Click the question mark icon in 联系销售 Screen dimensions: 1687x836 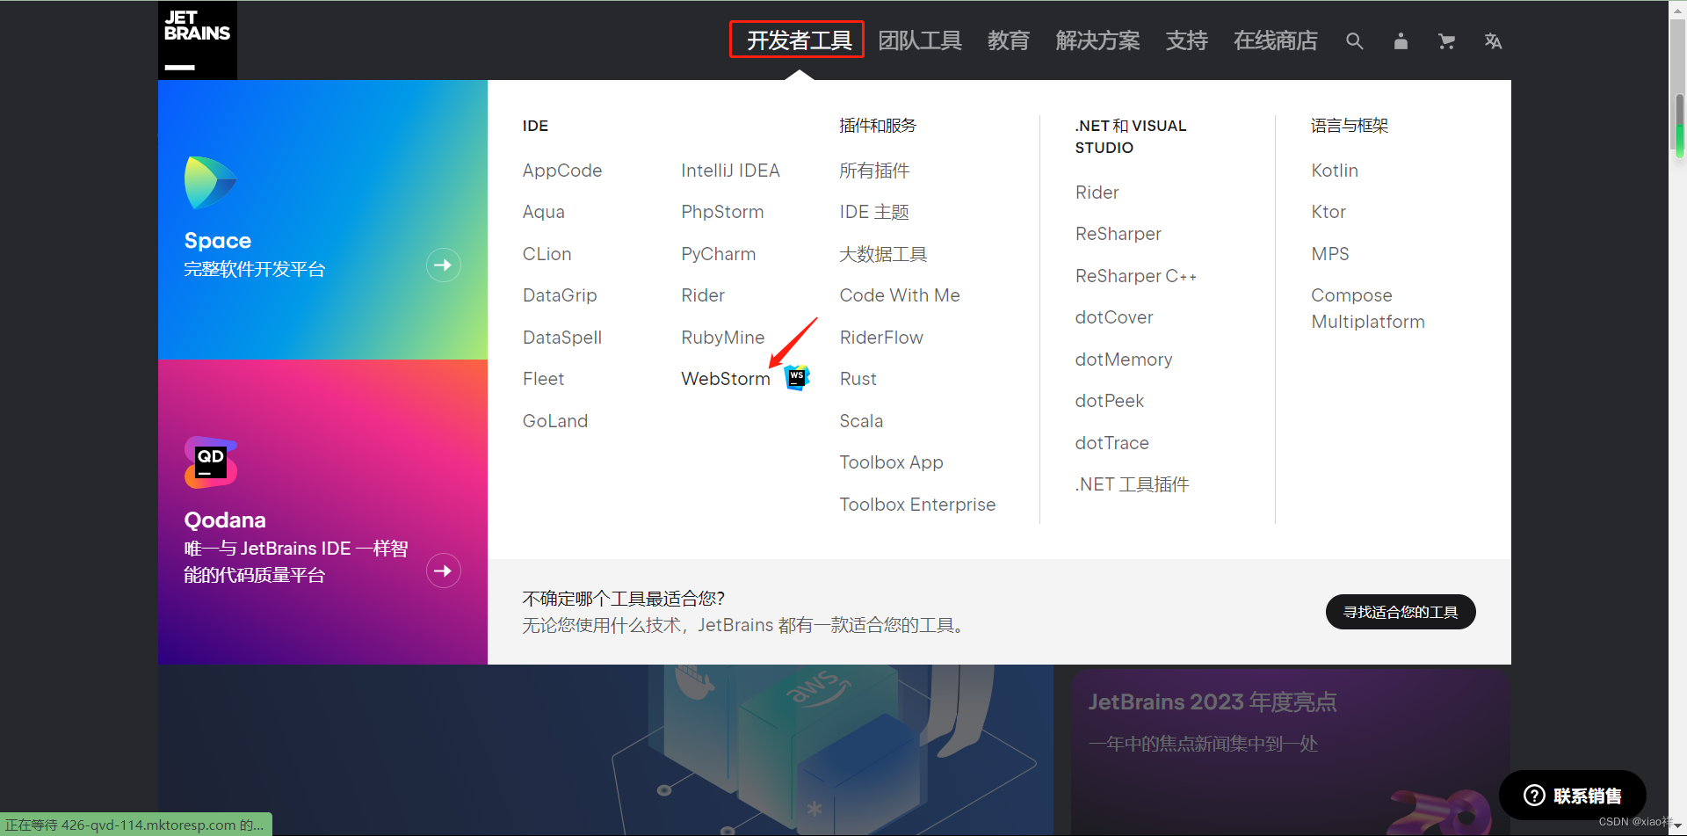1534,796
